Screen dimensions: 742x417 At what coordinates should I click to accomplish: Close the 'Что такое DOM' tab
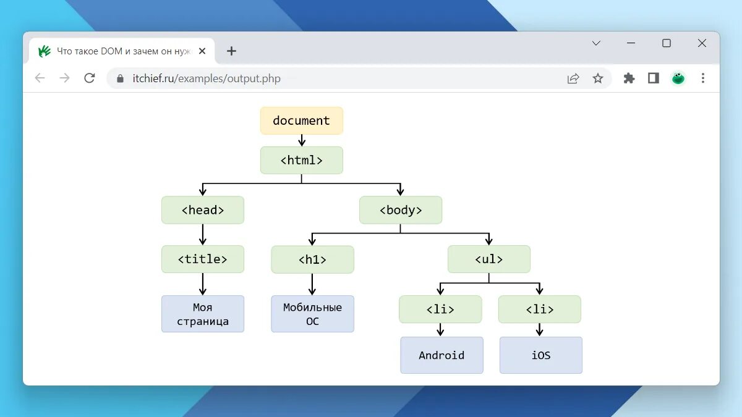(202, 51)
